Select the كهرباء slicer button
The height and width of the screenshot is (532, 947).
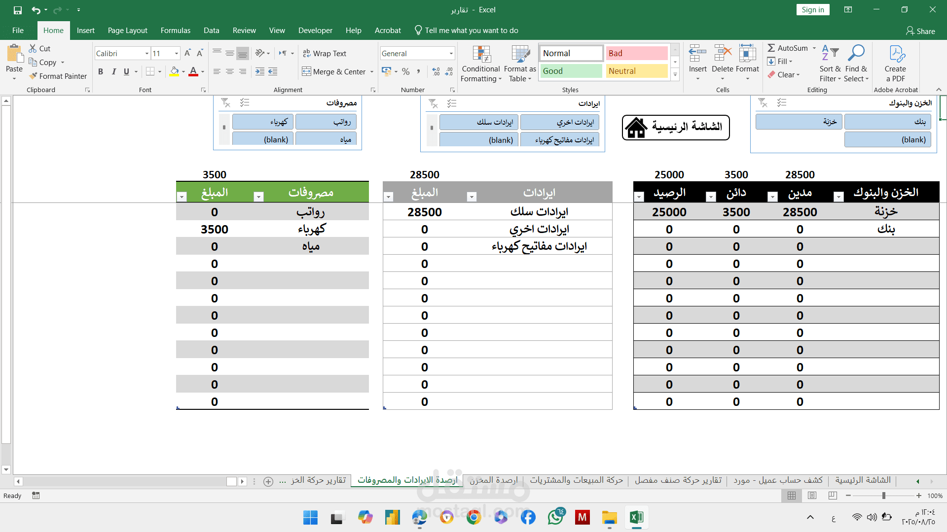tap(263, 122)
